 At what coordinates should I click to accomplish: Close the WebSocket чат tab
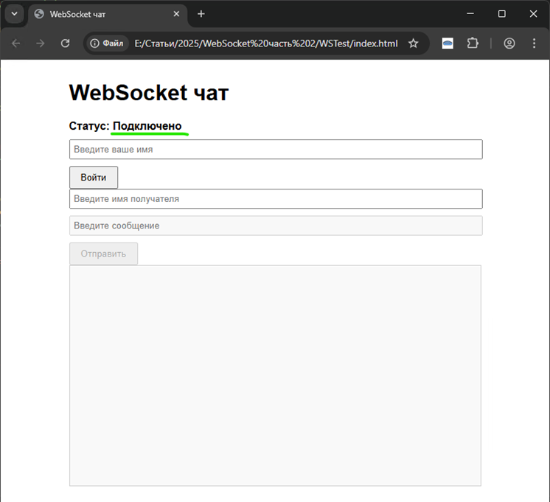coord(176,14)
